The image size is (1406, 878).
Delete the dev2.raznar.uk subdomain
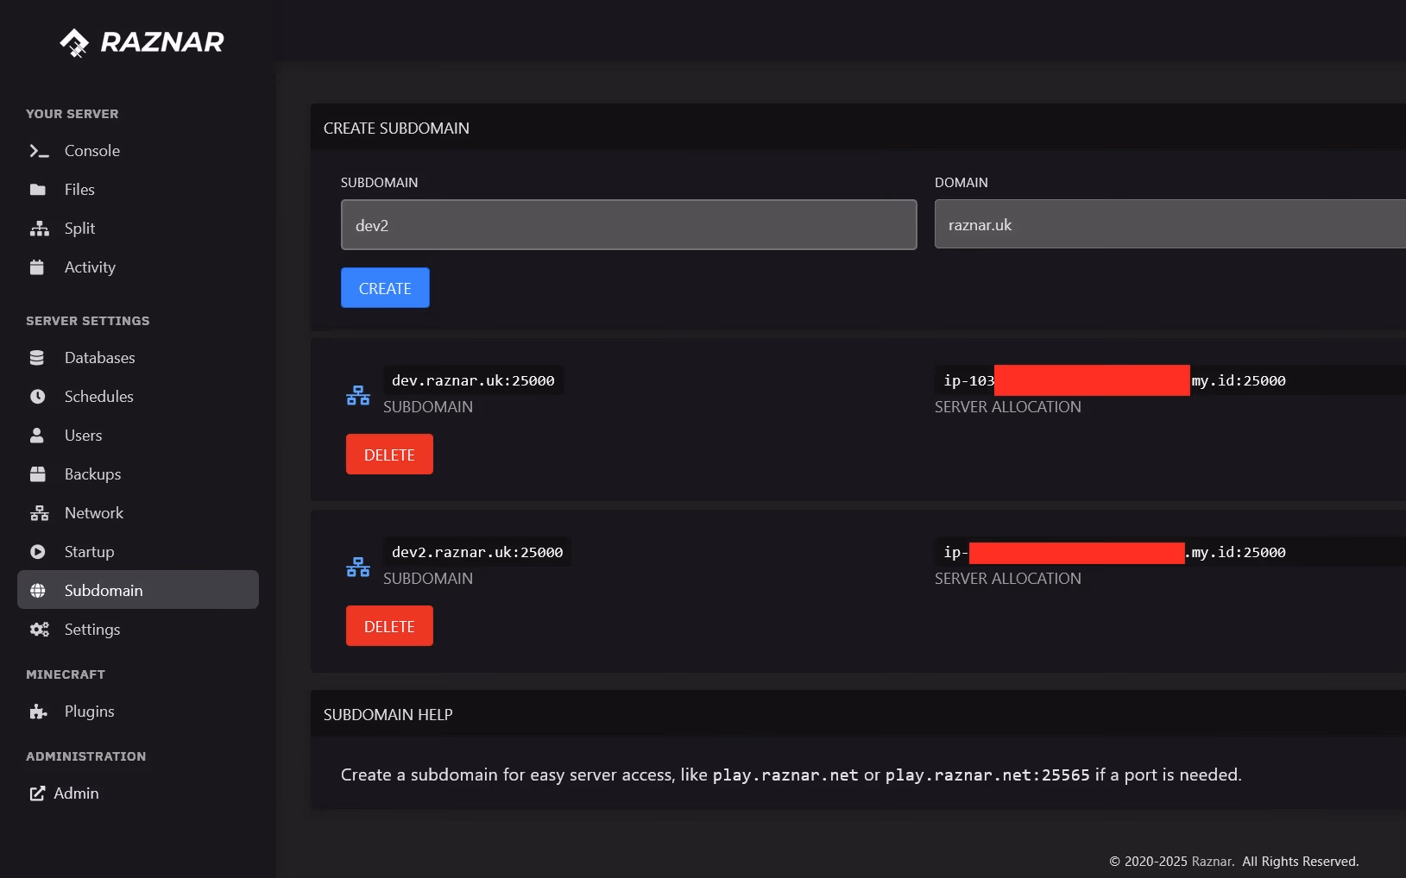pos(389,626)
